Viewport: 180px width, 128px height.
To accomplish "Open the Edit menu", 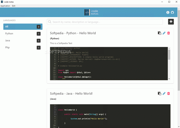I will [x=14, y=6].
